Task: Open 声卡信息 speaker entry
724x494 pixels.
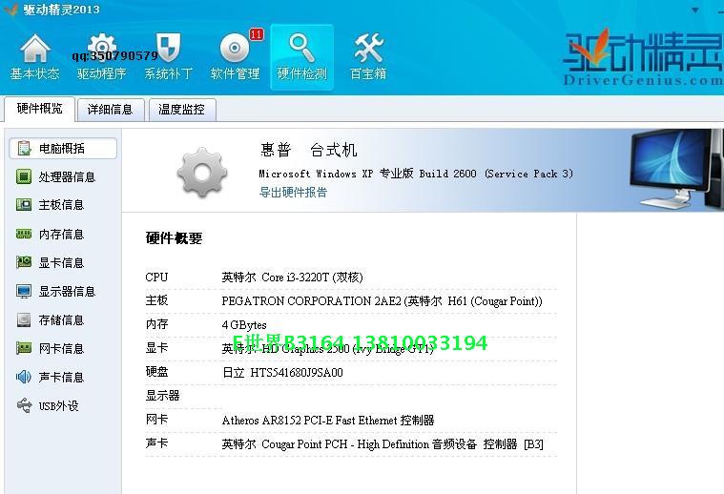Action: [61, 378]
